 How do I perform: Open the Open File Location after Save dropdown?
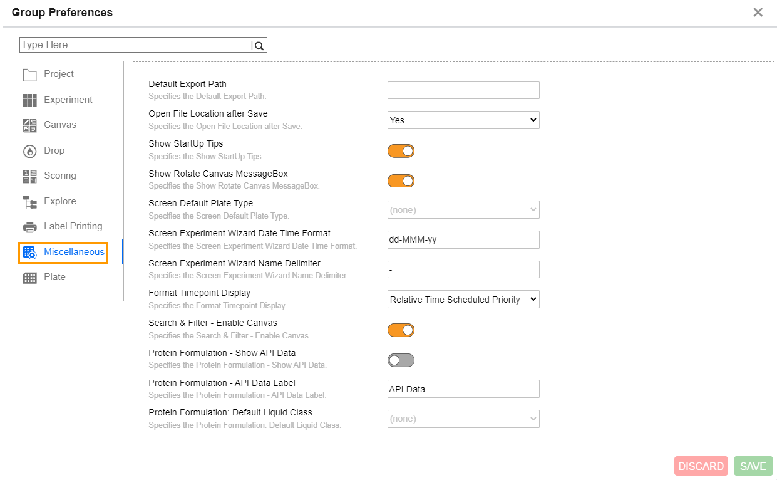click(x=463, y=120)
